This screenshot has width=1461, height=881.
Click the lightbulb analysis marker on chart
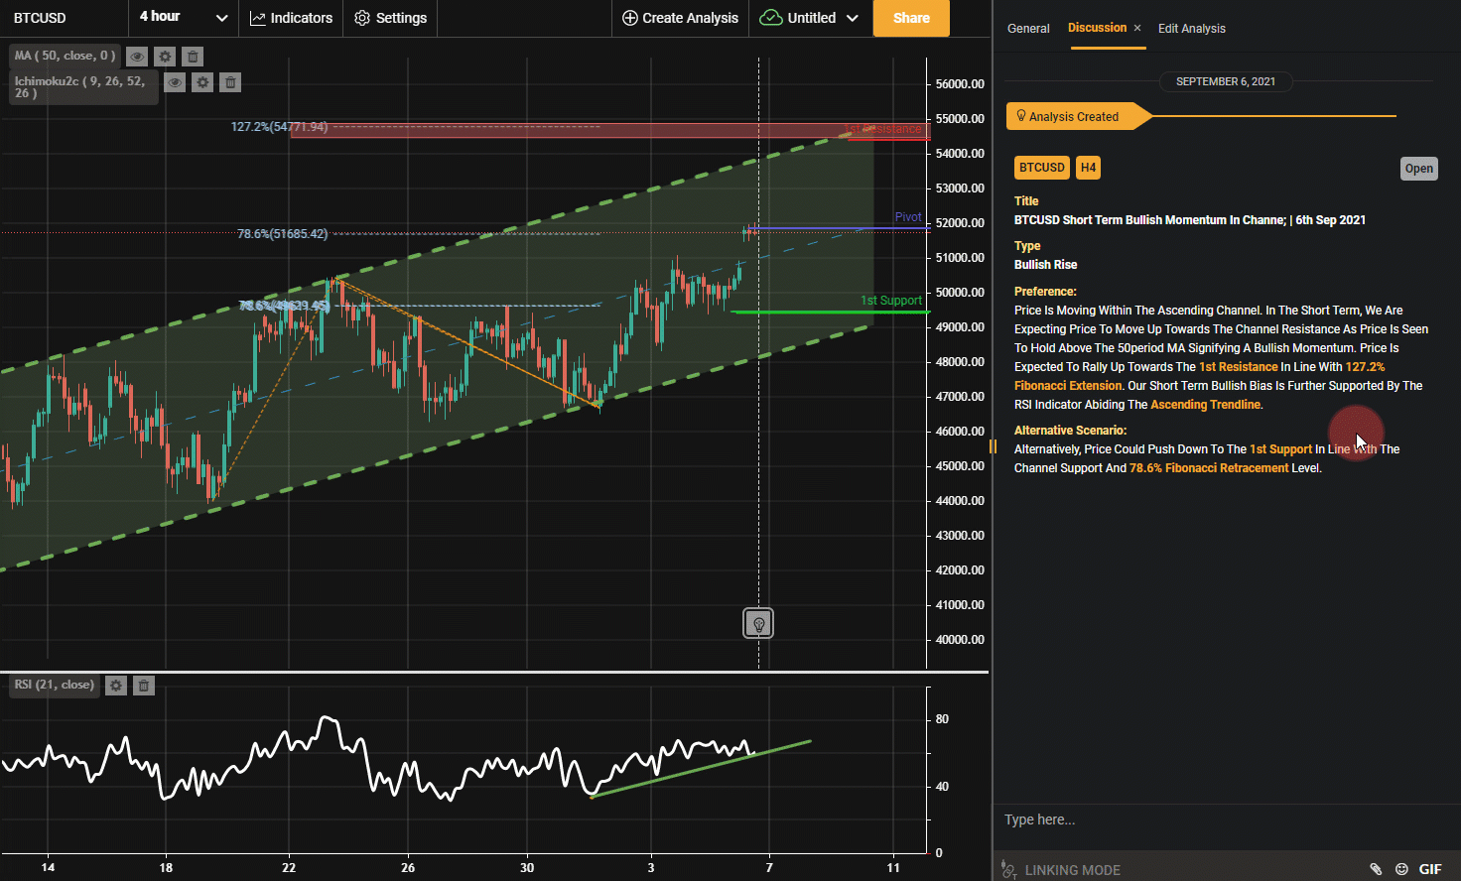758,623
